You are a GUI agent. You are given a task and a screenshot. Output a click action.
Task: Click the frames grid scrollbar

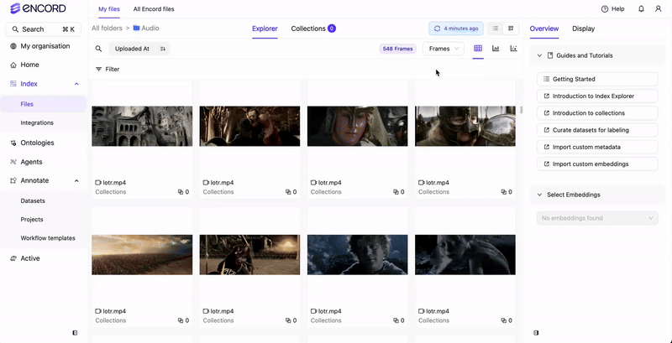(521, 110)
